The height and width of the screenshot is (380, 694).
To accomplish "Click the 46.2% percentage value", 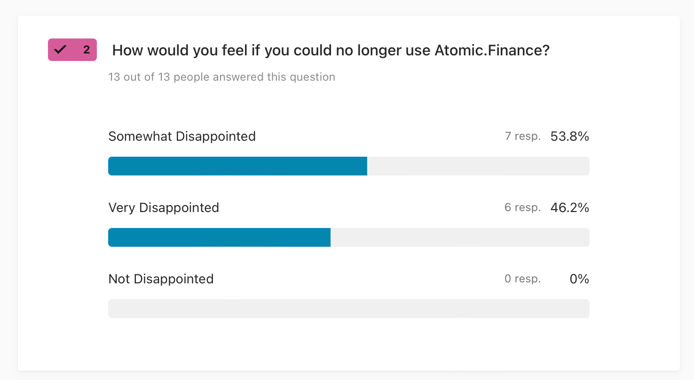I will click(570, 208).
